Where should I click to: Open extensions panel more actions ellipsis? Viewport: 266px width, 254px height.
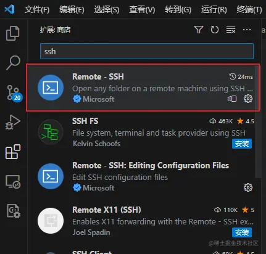click(247, 30)
